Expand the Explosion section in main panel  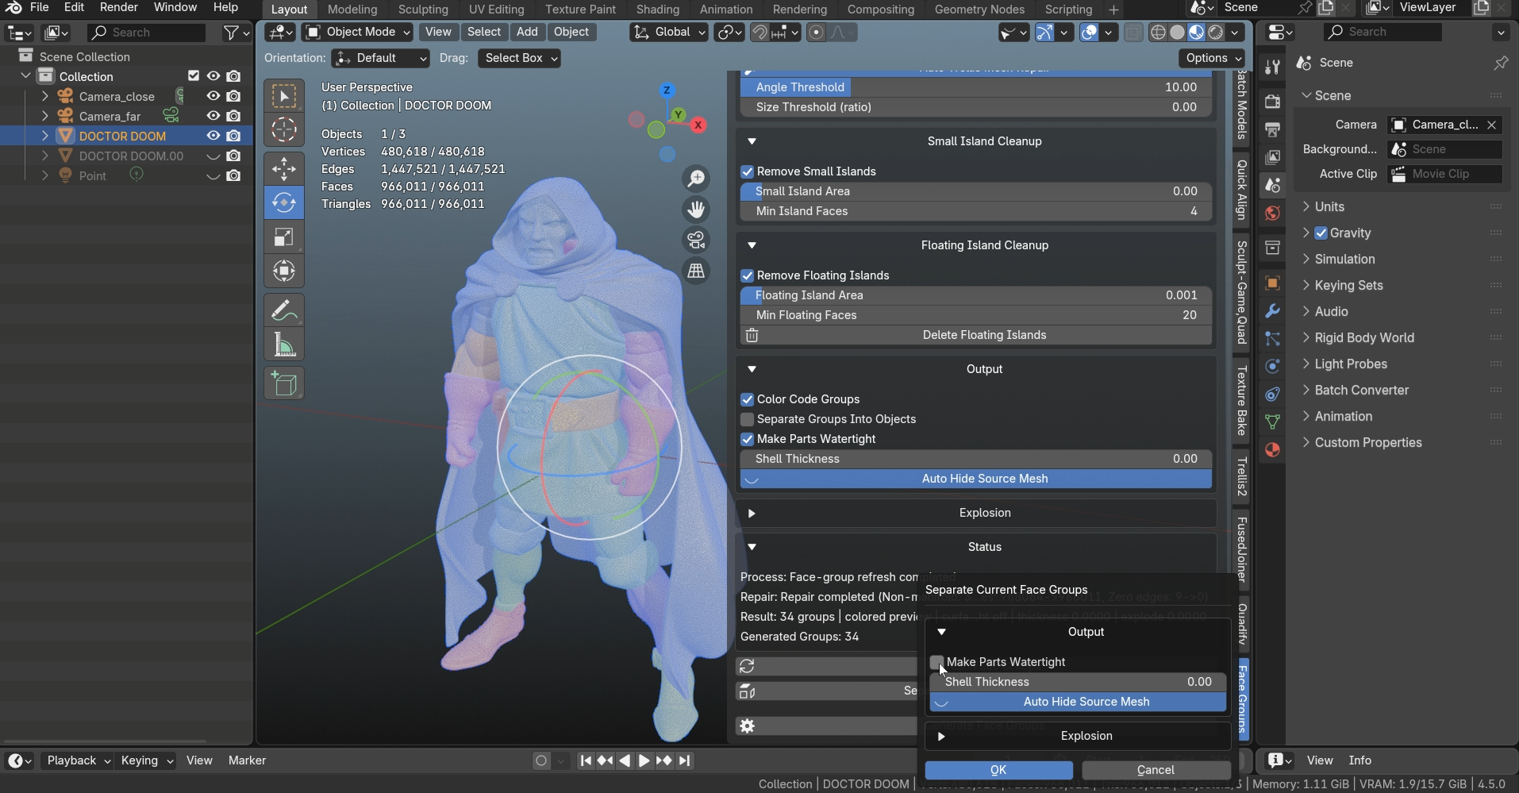point(752,513)
